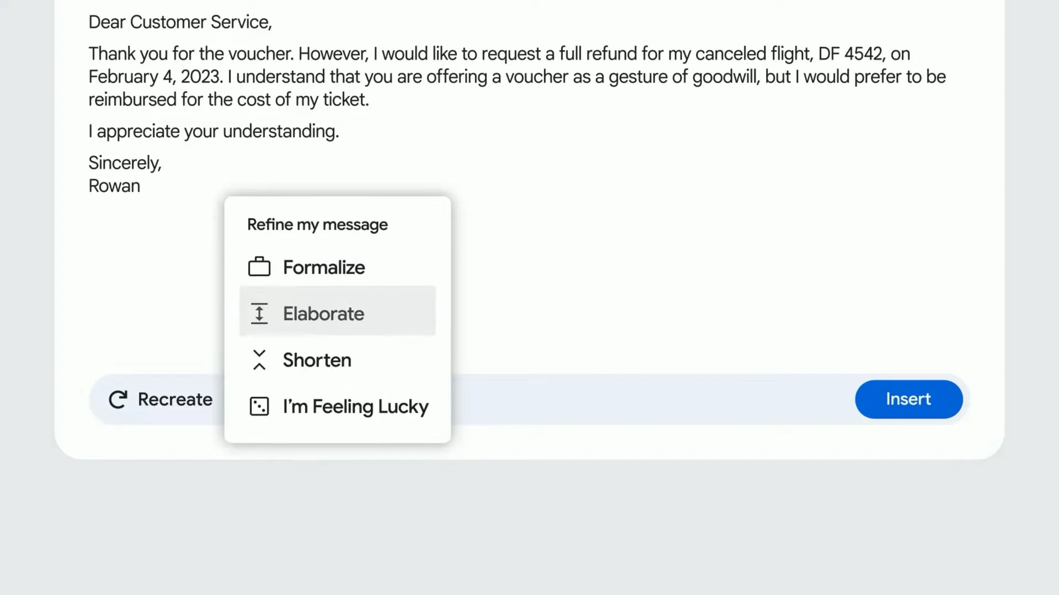
Task: Click the 'Sincerely,' closing line
Action: pyautogui.click(x=125, y=163)
